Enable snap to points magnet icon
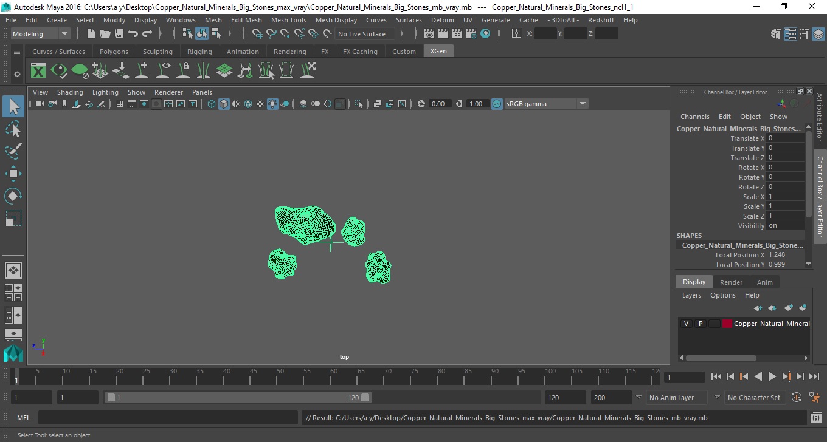 point(285,34)
